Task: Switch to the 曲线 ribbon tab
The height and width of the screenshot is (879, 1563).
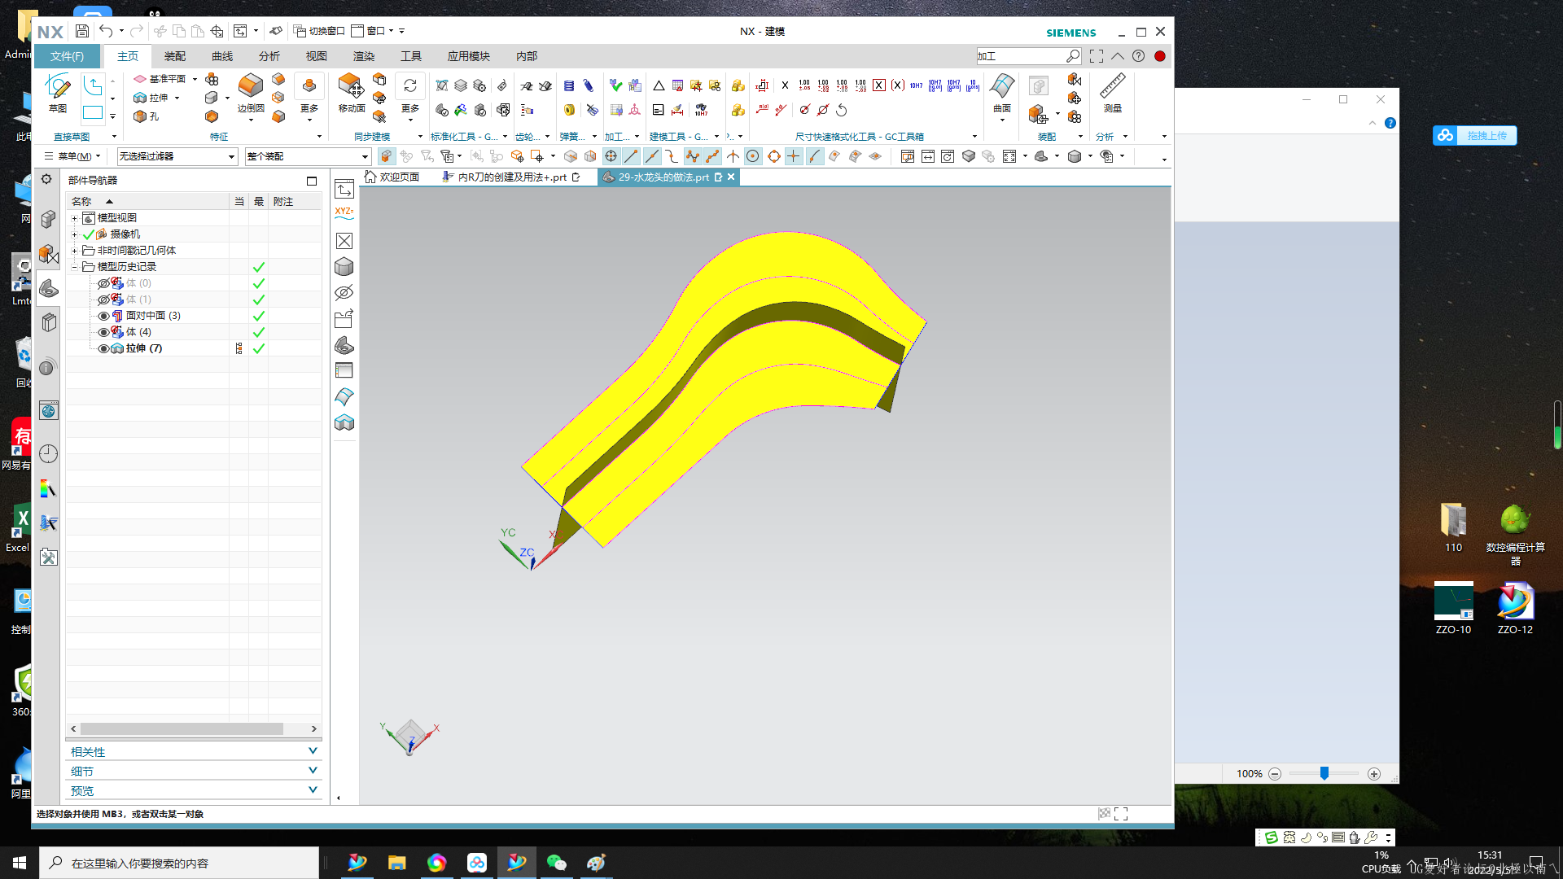Action: pyautogui.click(x=222, y=56)
